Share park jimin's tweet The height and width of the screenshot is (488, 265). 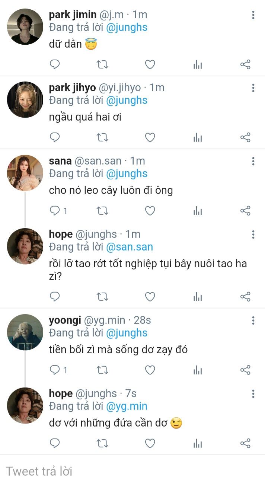coord(245,65)
